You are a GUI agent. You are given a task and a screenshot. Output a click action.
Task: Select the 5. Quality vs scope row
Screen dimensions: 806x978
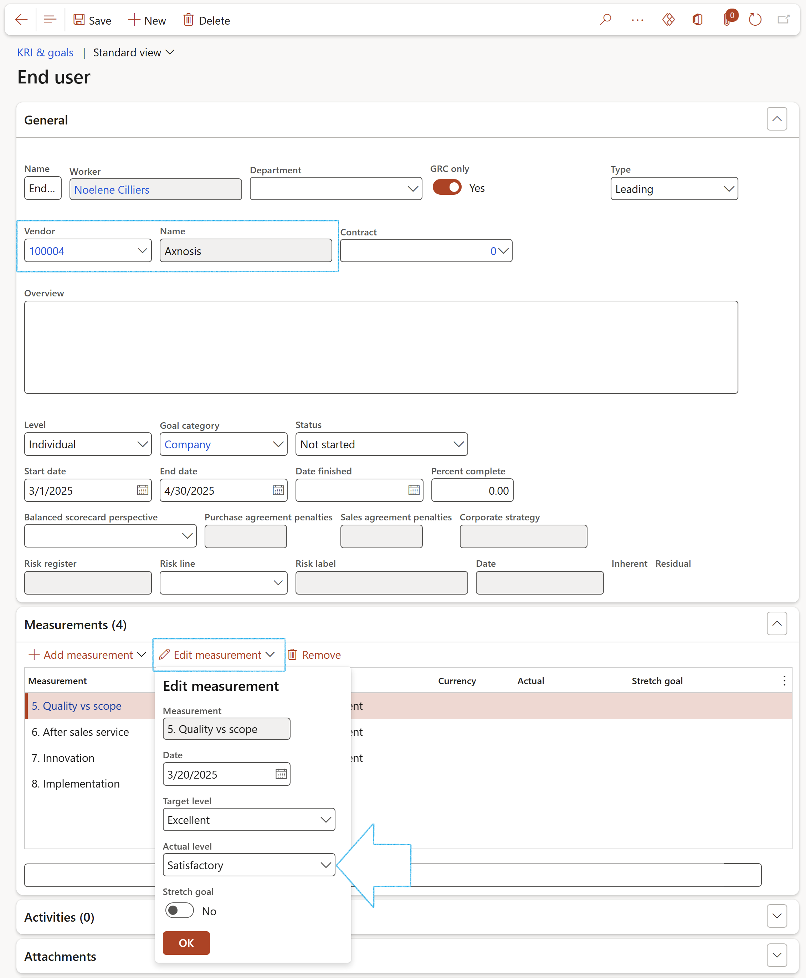[x=77, y=706]
